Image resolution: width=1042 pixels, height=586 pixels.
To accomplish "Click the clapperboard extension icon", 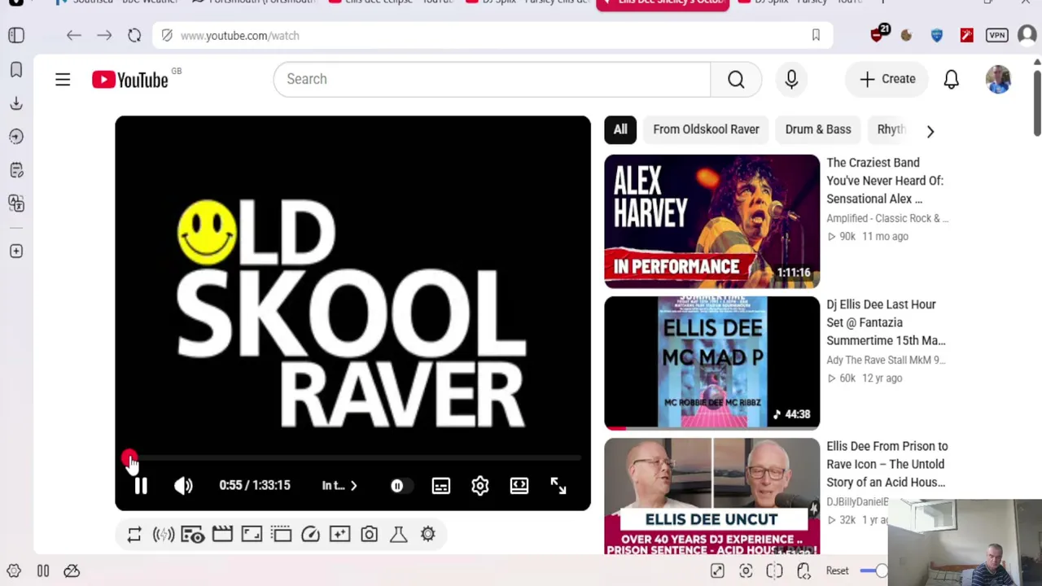I will point(222,534).
